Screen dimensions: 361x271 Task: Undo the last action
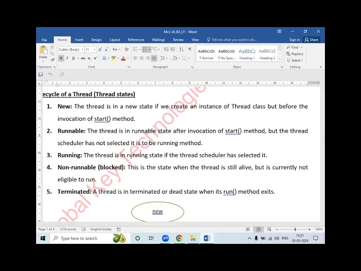[50, 75]
